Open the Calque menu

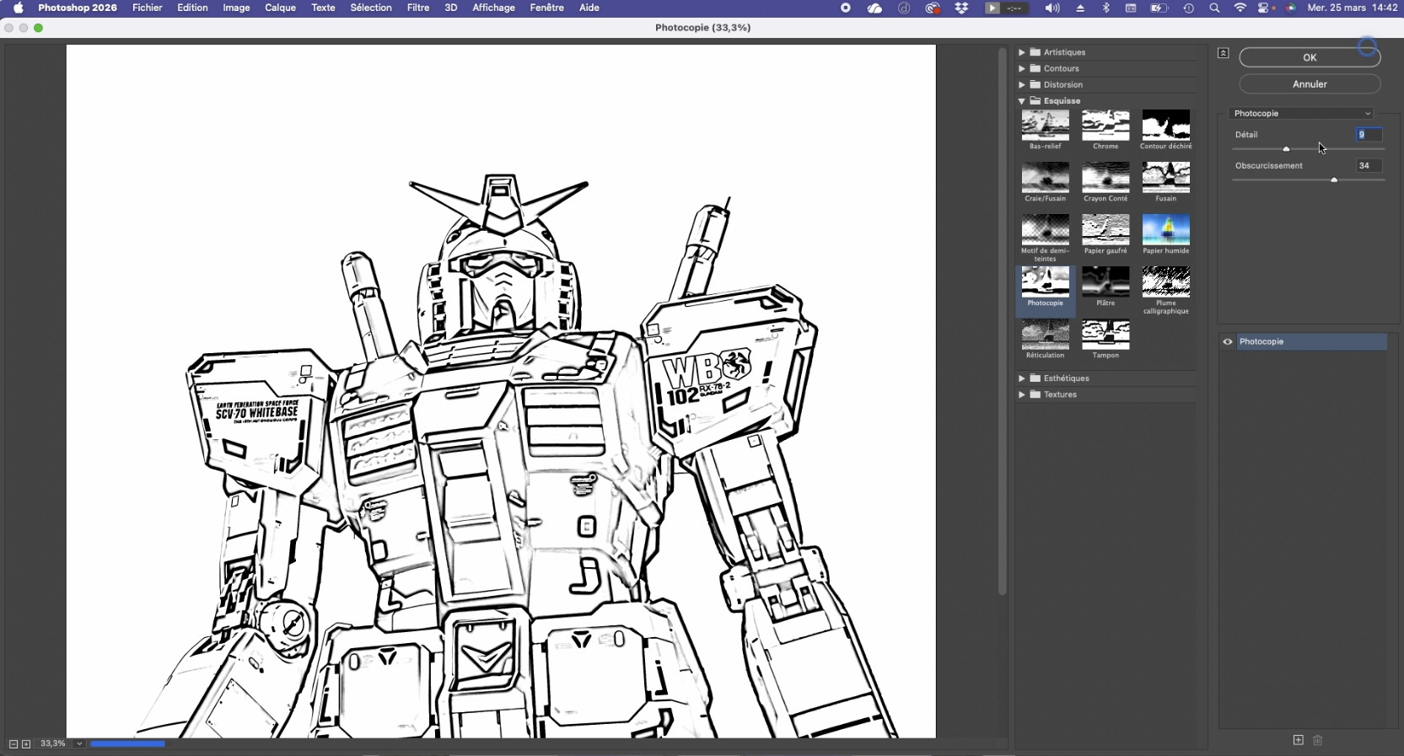click(x=280, y=8)
